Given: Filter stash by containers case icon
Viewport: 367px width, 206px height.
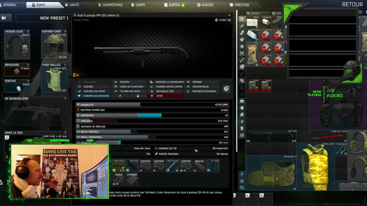Looking at the screenshot, I should (242, 101).
